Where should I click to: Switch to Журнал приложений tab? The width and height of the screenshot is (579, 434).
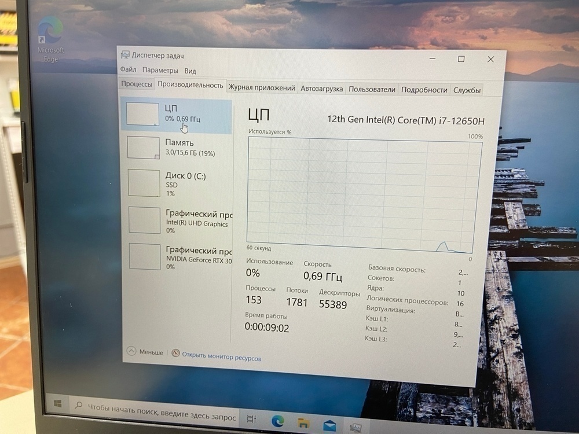pyautogui.click(x=262, y=88)
